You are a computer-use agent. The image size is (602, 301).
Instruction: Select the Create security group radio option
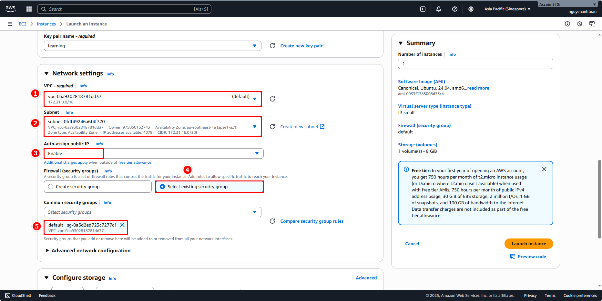(x=51, y=187)
